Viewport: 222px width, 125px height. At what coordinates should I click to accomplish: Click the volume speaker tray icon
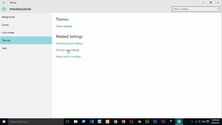(x=204, y=122)
